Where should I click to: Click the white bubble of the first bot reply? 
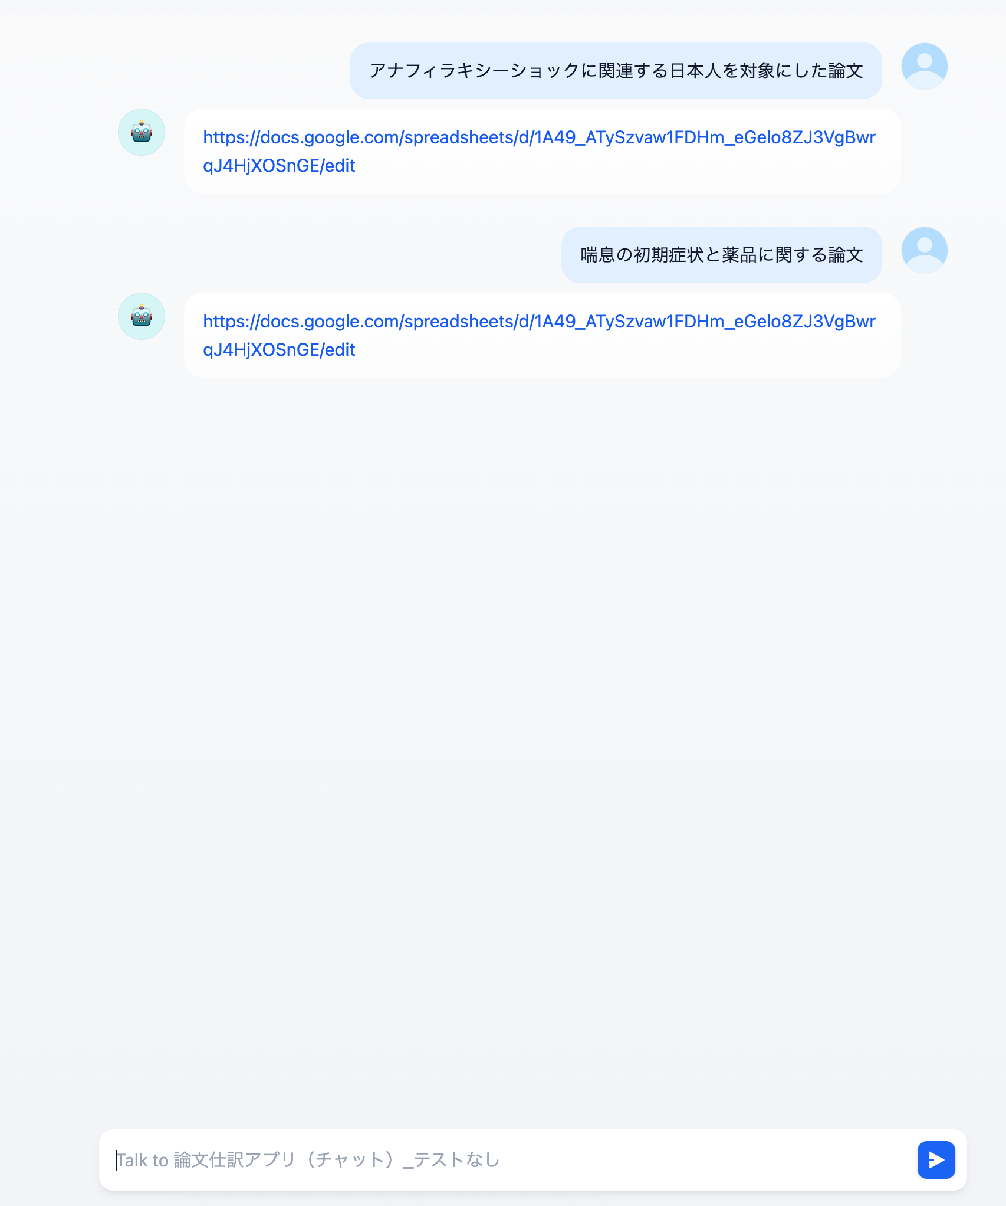coord(542,151)
